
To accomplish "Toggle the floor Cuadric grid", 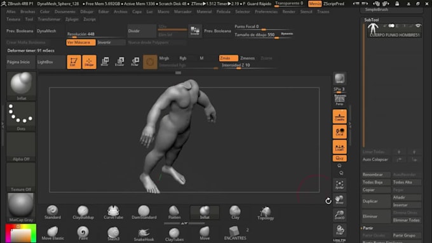I will [x=339, y=116].
